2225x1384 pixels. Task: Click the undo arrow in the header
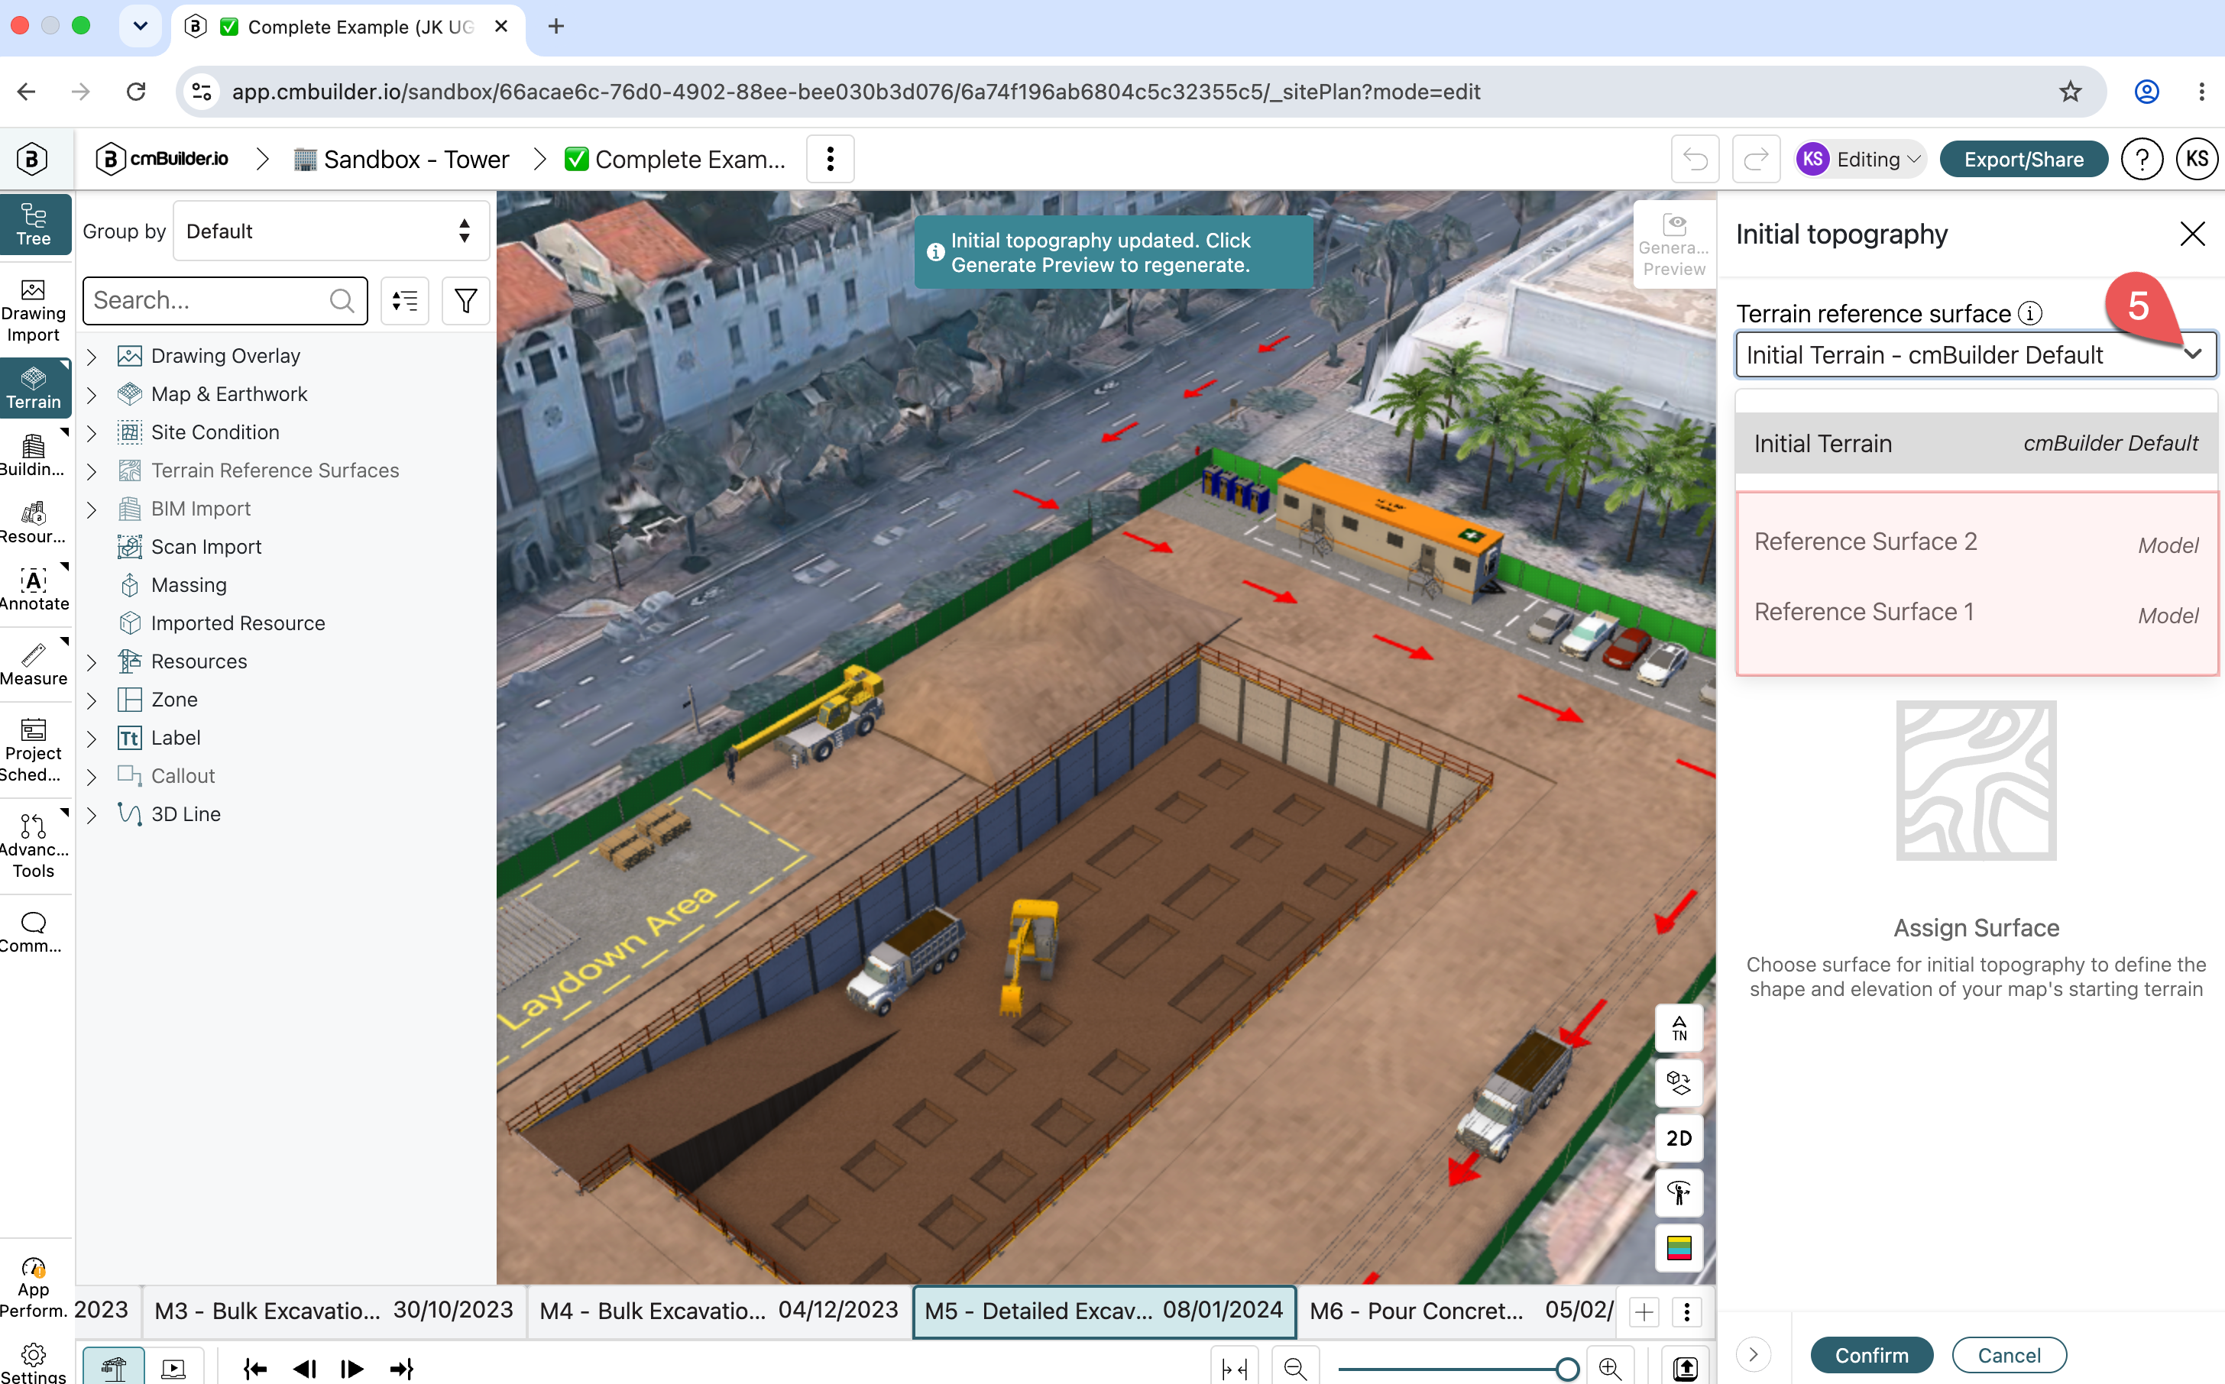[x=1695, y=160]
